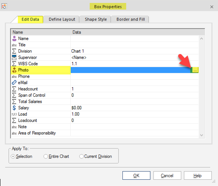Screen dimensions: 218x186
Task: Open the Photo browse ellipsis button
Action: [195, 70]
